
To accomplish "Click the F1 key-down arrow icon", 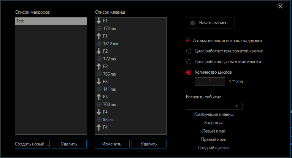I will coord(99,21).
